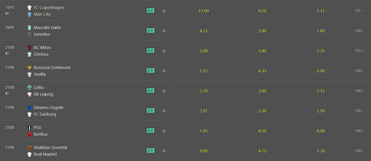Click green 6 badge on Maccabi Haifa row
The height and width of the screenshot is (161, 371).
coord(151,30)
